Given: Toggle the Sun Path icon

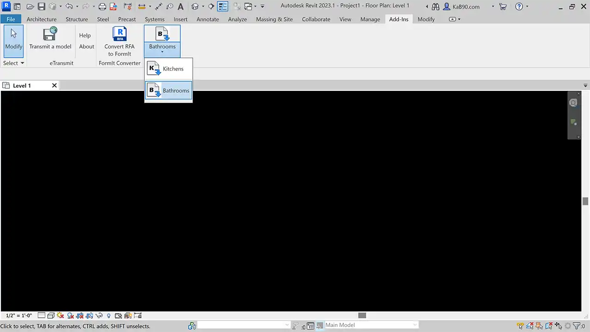Looking at the screenshot, I should coord(60,315).
